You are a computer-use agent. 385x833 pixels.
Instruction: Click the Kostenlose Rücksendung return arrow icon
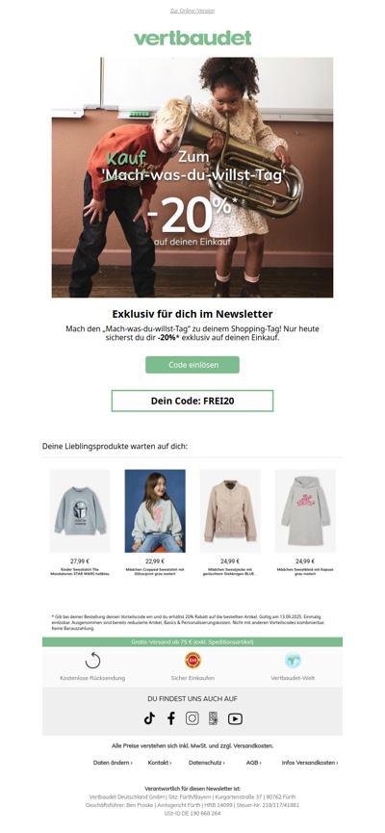pos(92,661)
